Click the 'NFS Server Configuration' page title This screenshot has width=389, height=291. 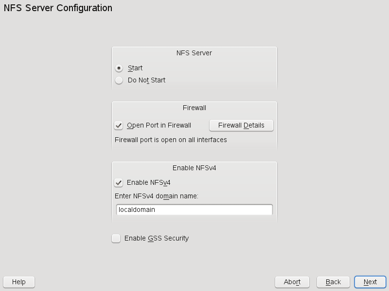58,8
